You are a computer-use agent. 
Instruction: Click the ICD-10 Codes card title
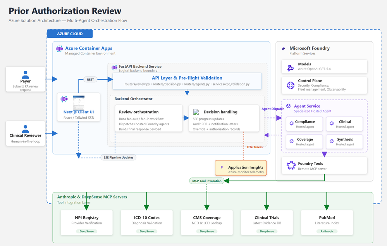point(146,218)
